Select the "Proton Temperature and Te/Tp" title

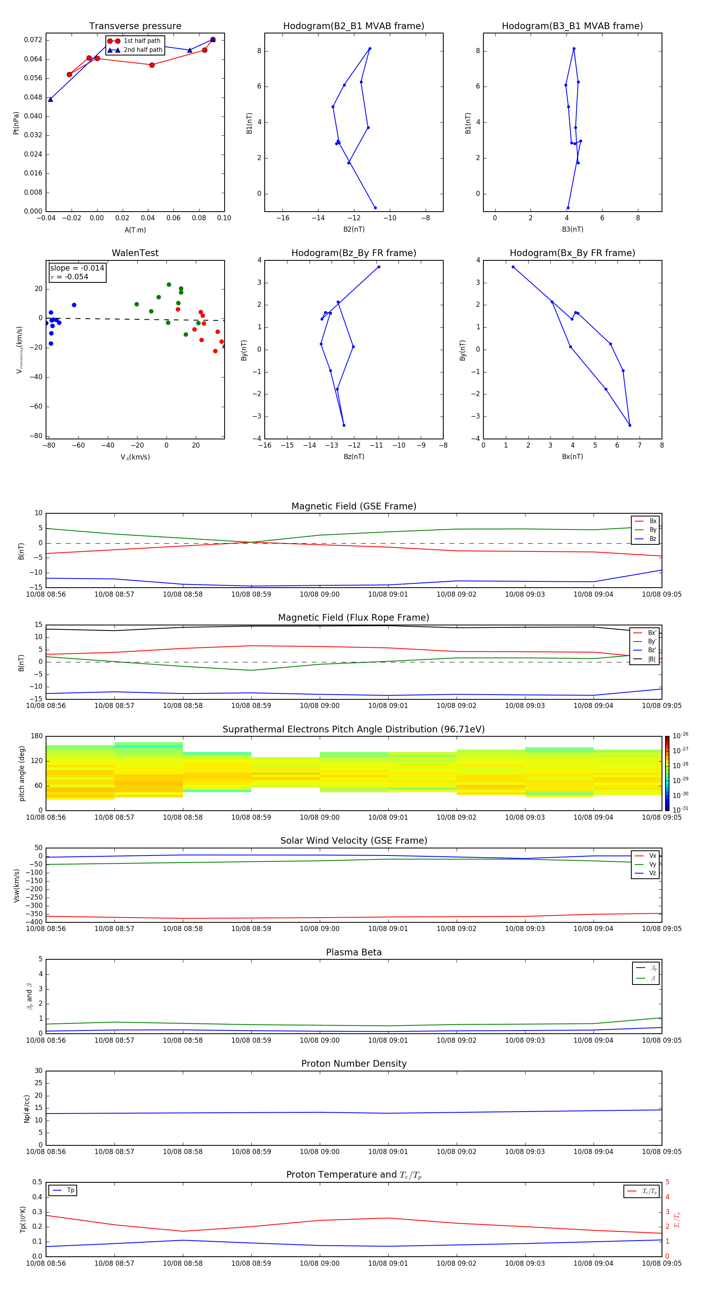pos(354,1175)
